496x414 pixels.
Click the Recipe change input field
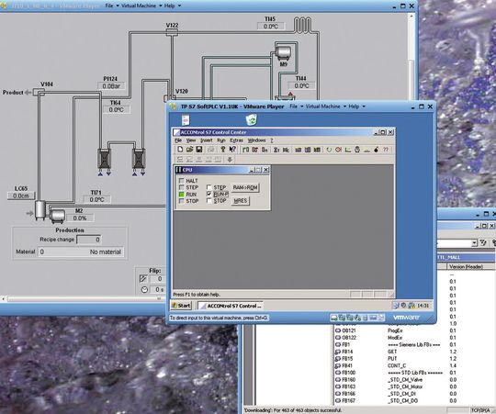point(89,240)
